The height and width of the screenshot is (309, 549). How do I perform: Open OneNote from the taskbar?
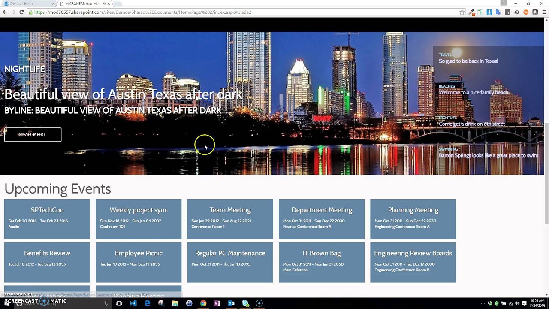click(217, 303)
